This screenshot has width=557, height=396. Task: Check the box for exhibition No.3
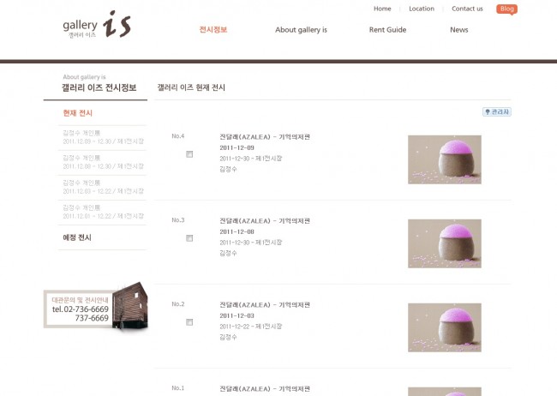[189, 238]
